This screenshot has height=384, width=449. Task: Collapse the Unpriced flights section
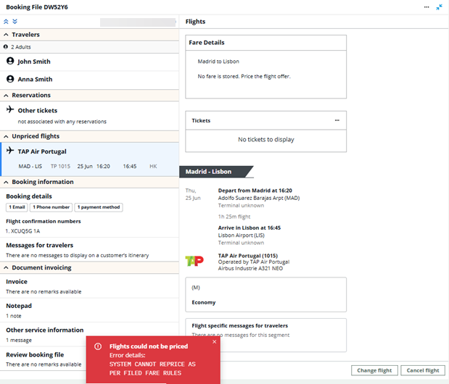[7, 136]
